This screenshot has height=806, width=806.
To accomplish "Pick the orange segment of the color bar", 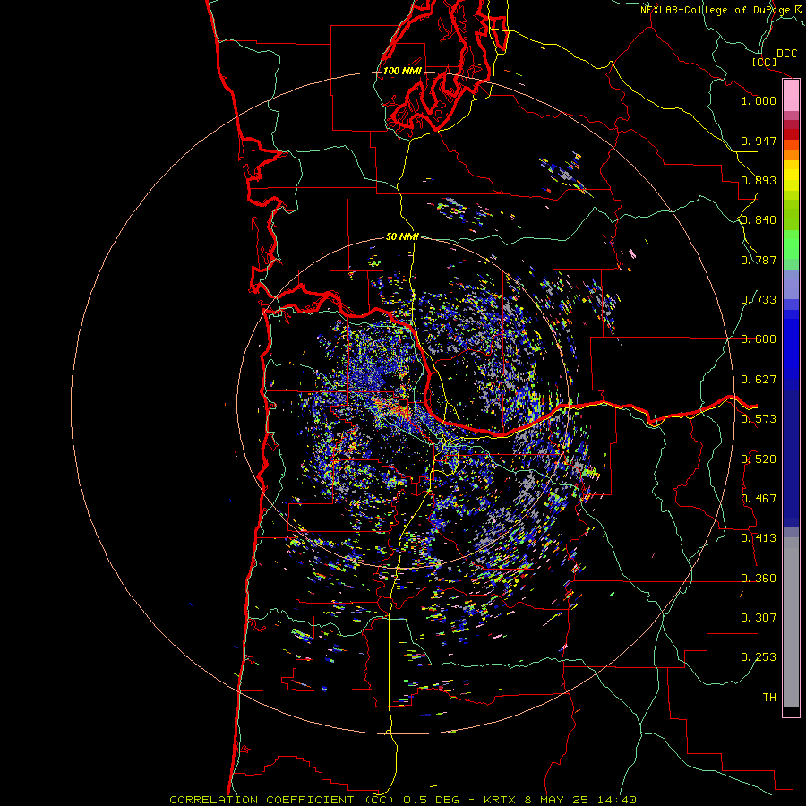I will [791, 155].
